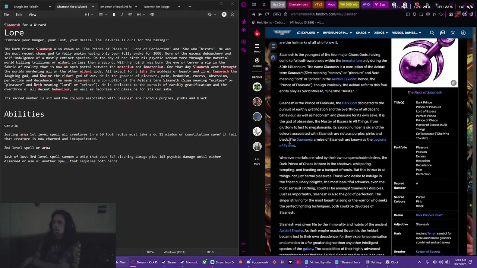
Task: Switch to Nurgle for Paladin tab
Action: pyautogui.click(x=26, y=7)
